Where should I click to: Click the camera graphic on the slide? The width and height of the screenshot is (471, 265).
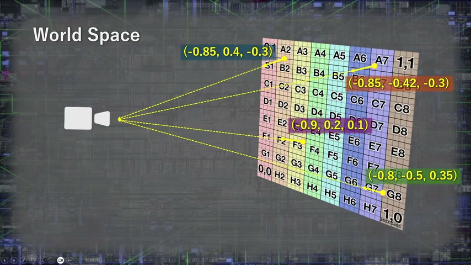(87, 118)
